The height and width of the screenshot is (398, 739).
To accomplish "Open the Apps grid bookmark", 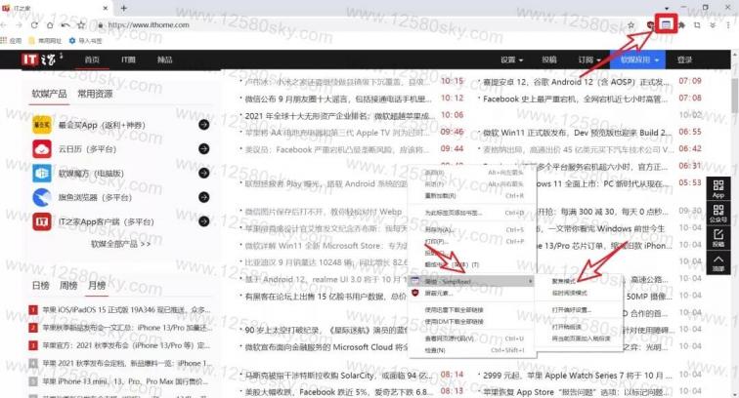I will (11, 41).
